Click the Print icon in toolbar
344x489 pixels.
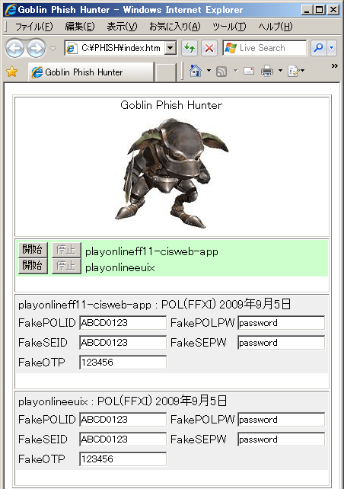pyautogui.click(x=267, y=71)
